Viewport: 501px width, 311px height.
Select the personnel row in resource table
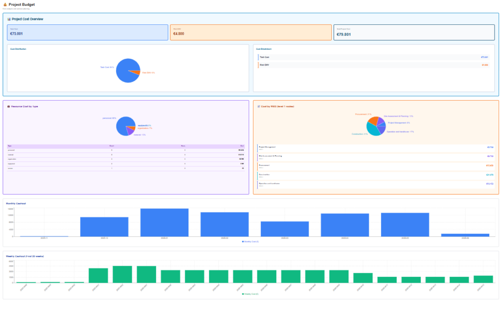(126, 150)
